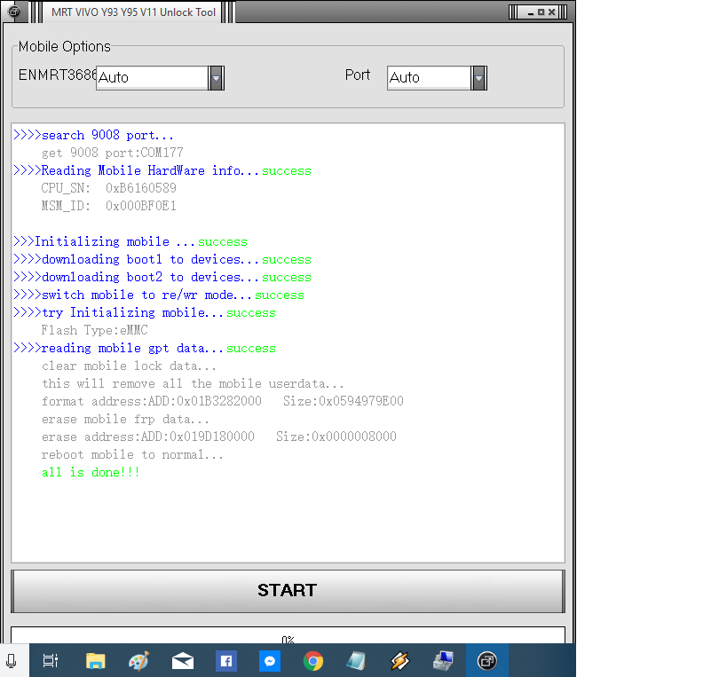Click 'search 9008 port...' log line
Image resolution: width=727 pixels, height=677 pixels.
click(x=94, y=135)
